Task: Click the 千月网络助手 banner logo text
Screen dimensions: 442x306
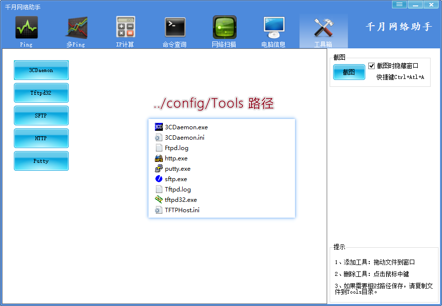Action: point(399,27)
